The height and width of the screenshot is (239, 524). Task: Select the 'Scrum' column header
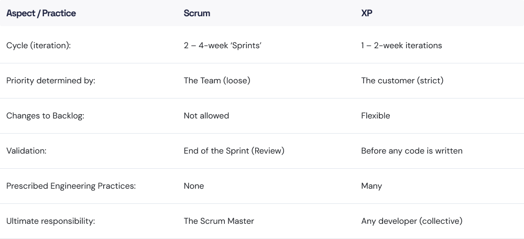click(196, 14)
